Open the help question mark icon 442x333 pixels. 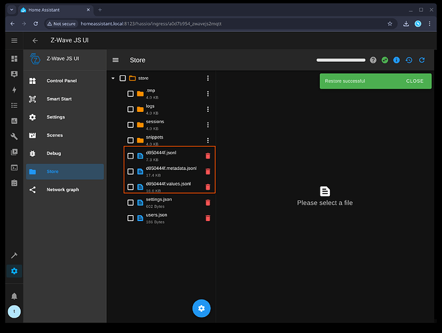[x=373, y=60]
